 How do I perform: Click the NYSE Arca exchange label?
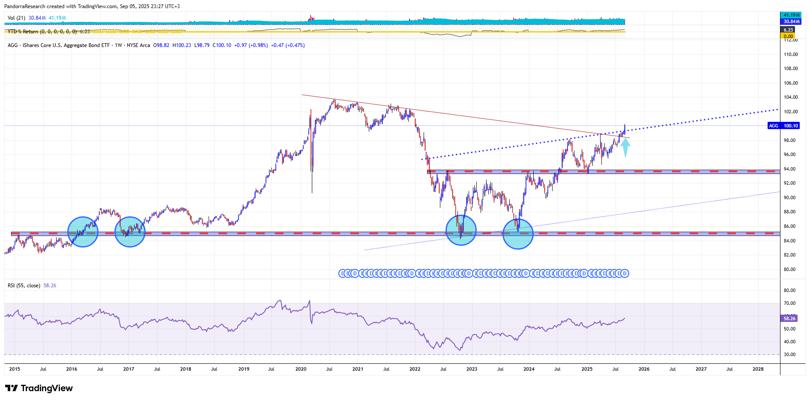pyautogui.click(x=138, y=45)
